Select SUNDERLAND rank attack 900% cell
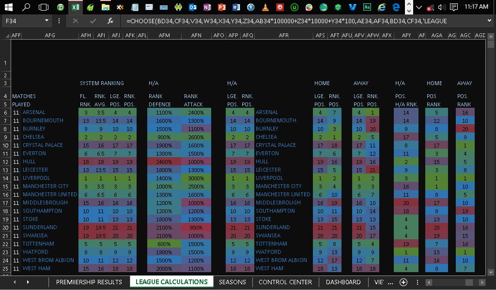This screenshot has width=496, height=290. pyautogui.click(x=196, y=228)
